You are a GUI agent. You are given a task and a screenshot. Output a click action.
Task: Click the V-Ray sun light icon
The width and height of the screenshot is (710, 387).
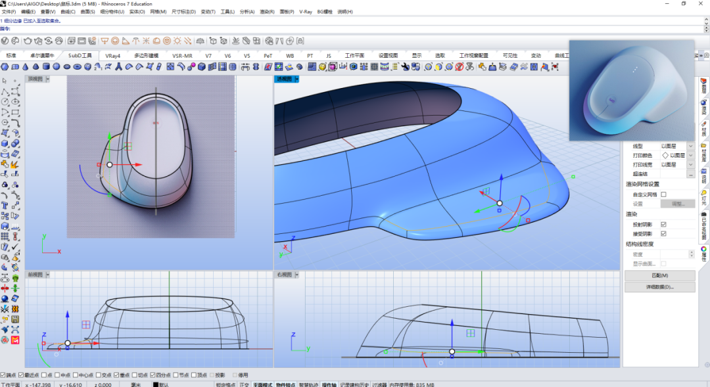[177, 41]
